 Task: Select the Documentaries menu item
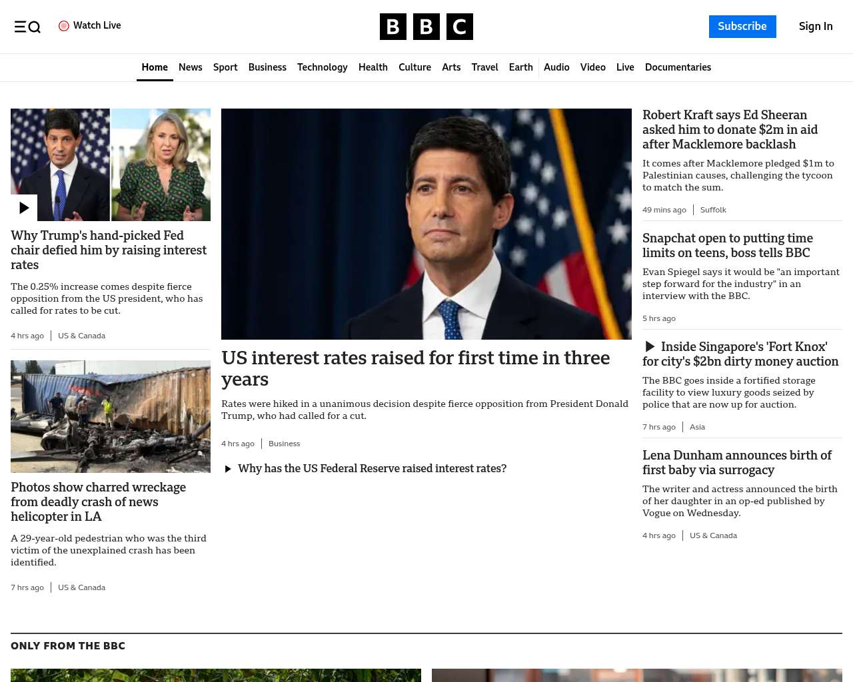pyautogui.click(x=678, y=67)
